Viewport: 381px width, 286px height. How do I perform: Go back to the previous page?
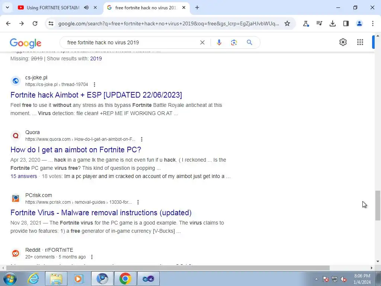(8, 23)
